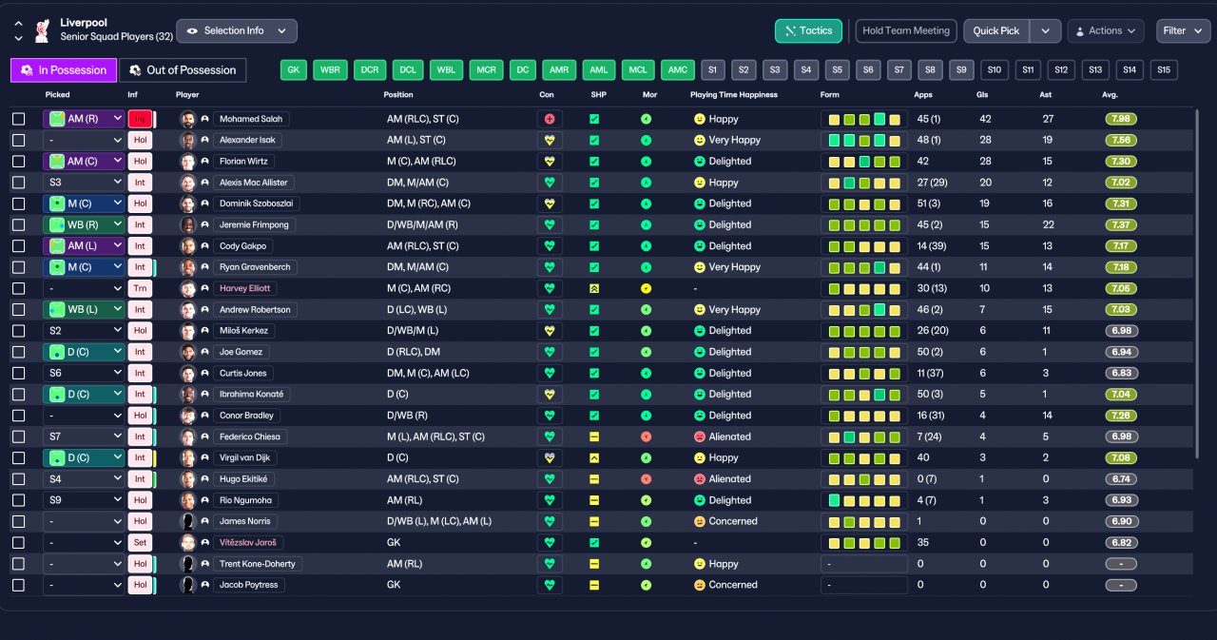Click Federico Chiesa's Alienated face icon
The image size is (1217, 640).
[x=700, y=436]
